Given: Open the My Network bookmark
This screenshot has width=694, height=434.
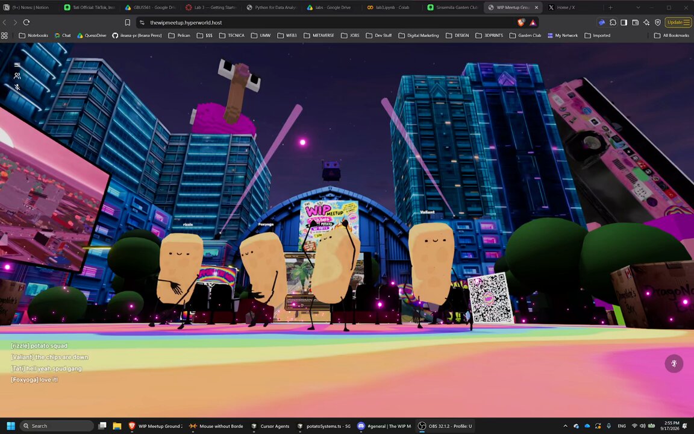Looking at the screenshot, I should coord(563,36).
